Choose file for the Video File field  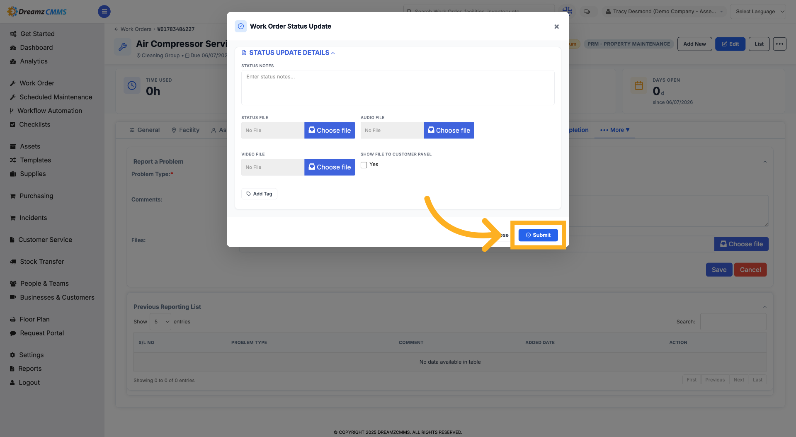click(330, 167)
